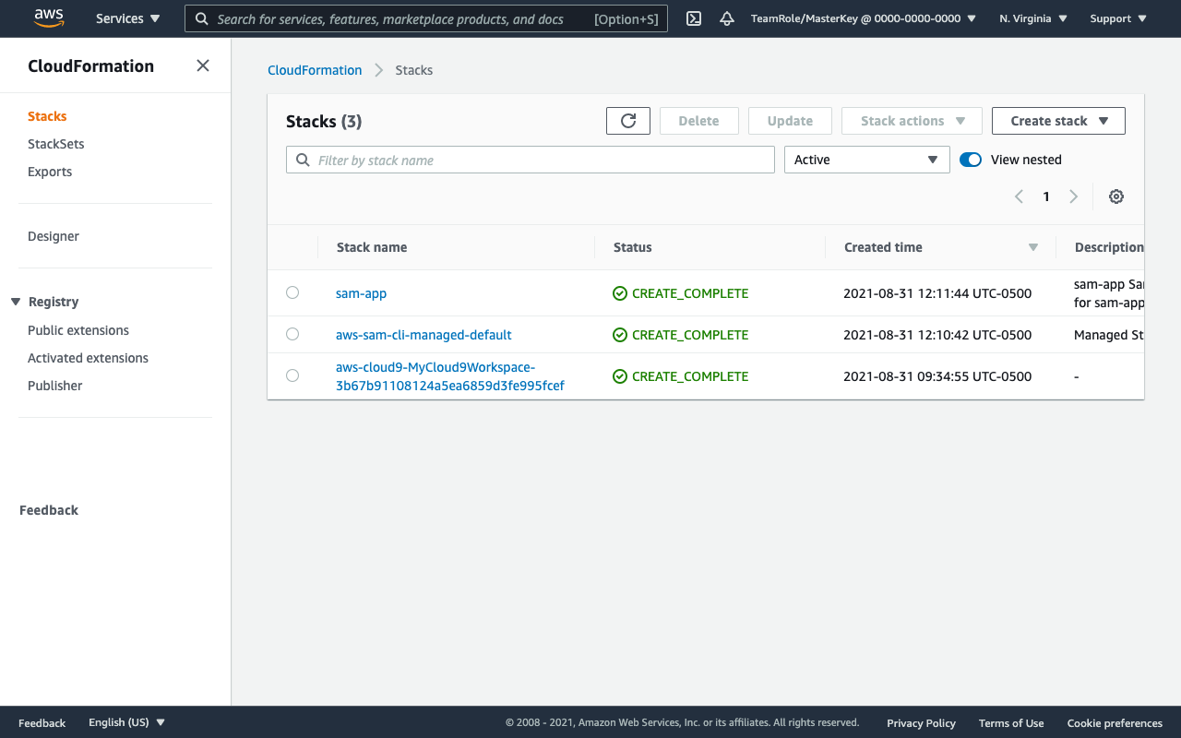Click the Stack name column header

372,247
